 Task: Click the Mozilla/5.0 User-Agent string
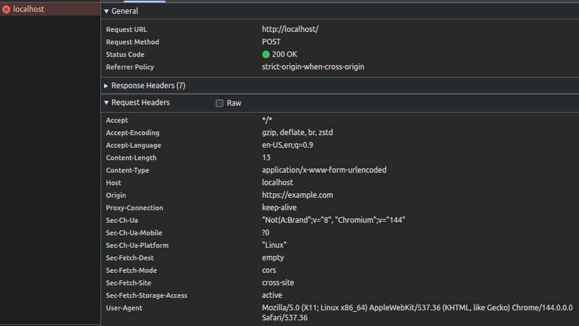[x=417, y=312]
